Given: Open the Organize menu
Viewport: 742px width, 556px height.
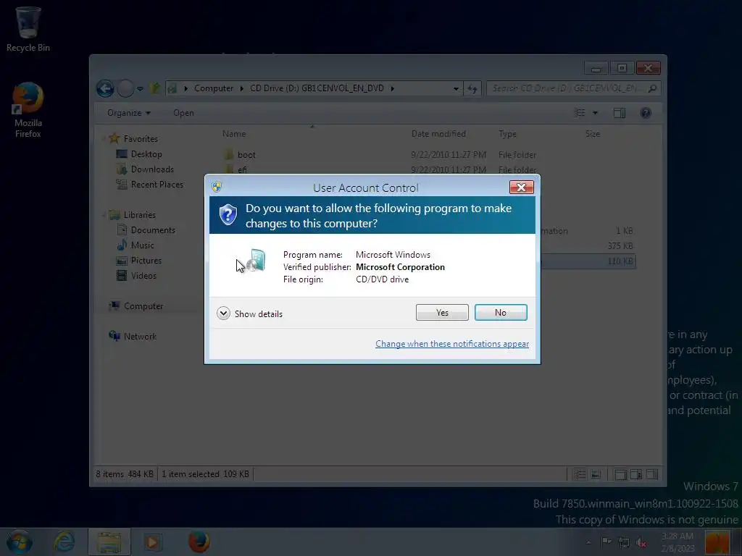Looking at the screenshot, I should coord(129,113).
